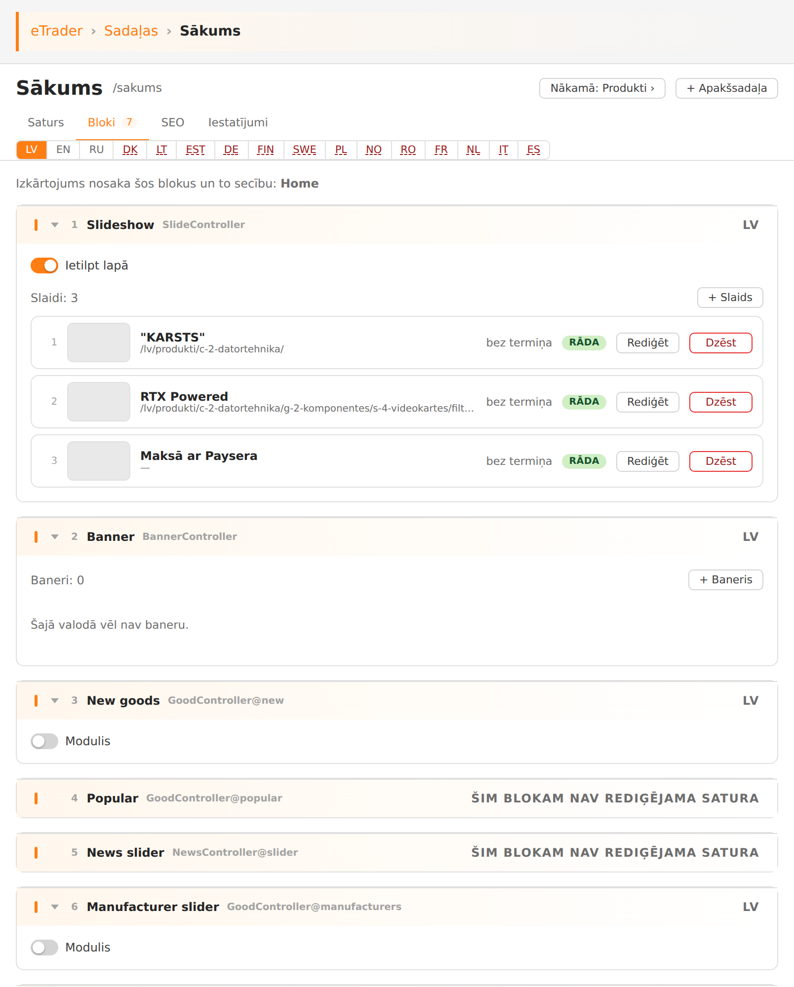Image resolution: width=794 pixels, height=987 pixels.
Task: Switch to SWE language
Action: (305, 150)
